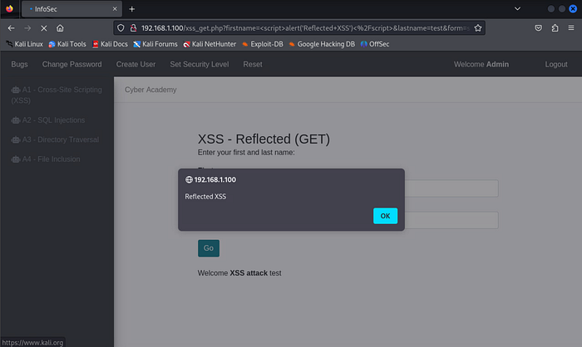
Task: Open the Pocket save icon
Action: (538, 27)
